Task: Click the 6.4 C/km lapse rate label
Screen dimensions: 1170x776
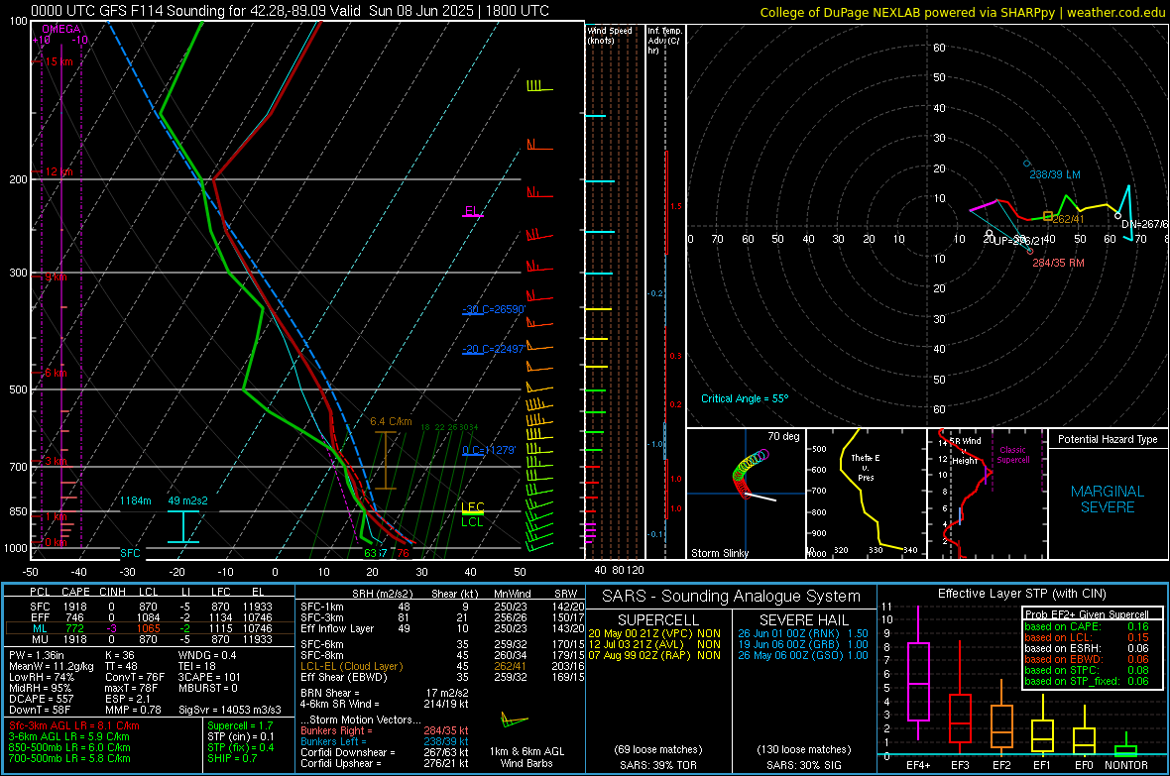Action: (x=391, y=421)
